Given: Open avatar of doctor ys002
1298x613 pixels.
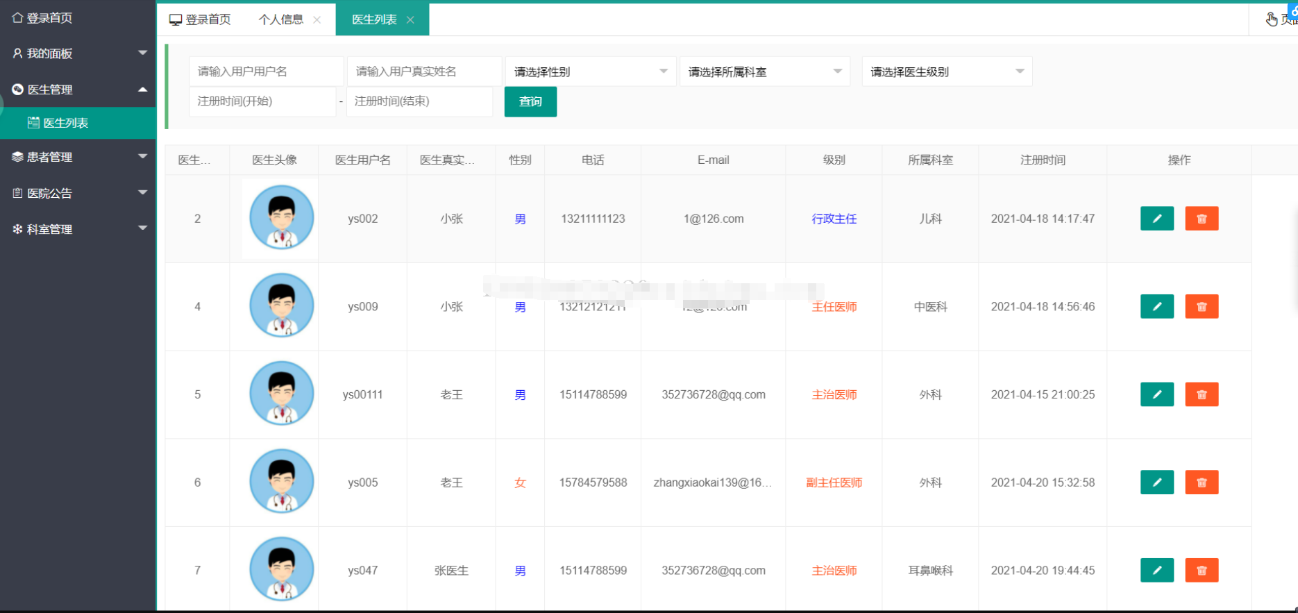Looking at the screenshot, I should 281,218.
